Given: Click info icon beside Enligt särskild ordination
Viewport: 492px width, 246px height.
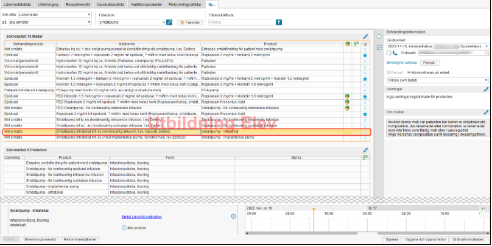Looking at the screenshot, I should click(234, 216).
